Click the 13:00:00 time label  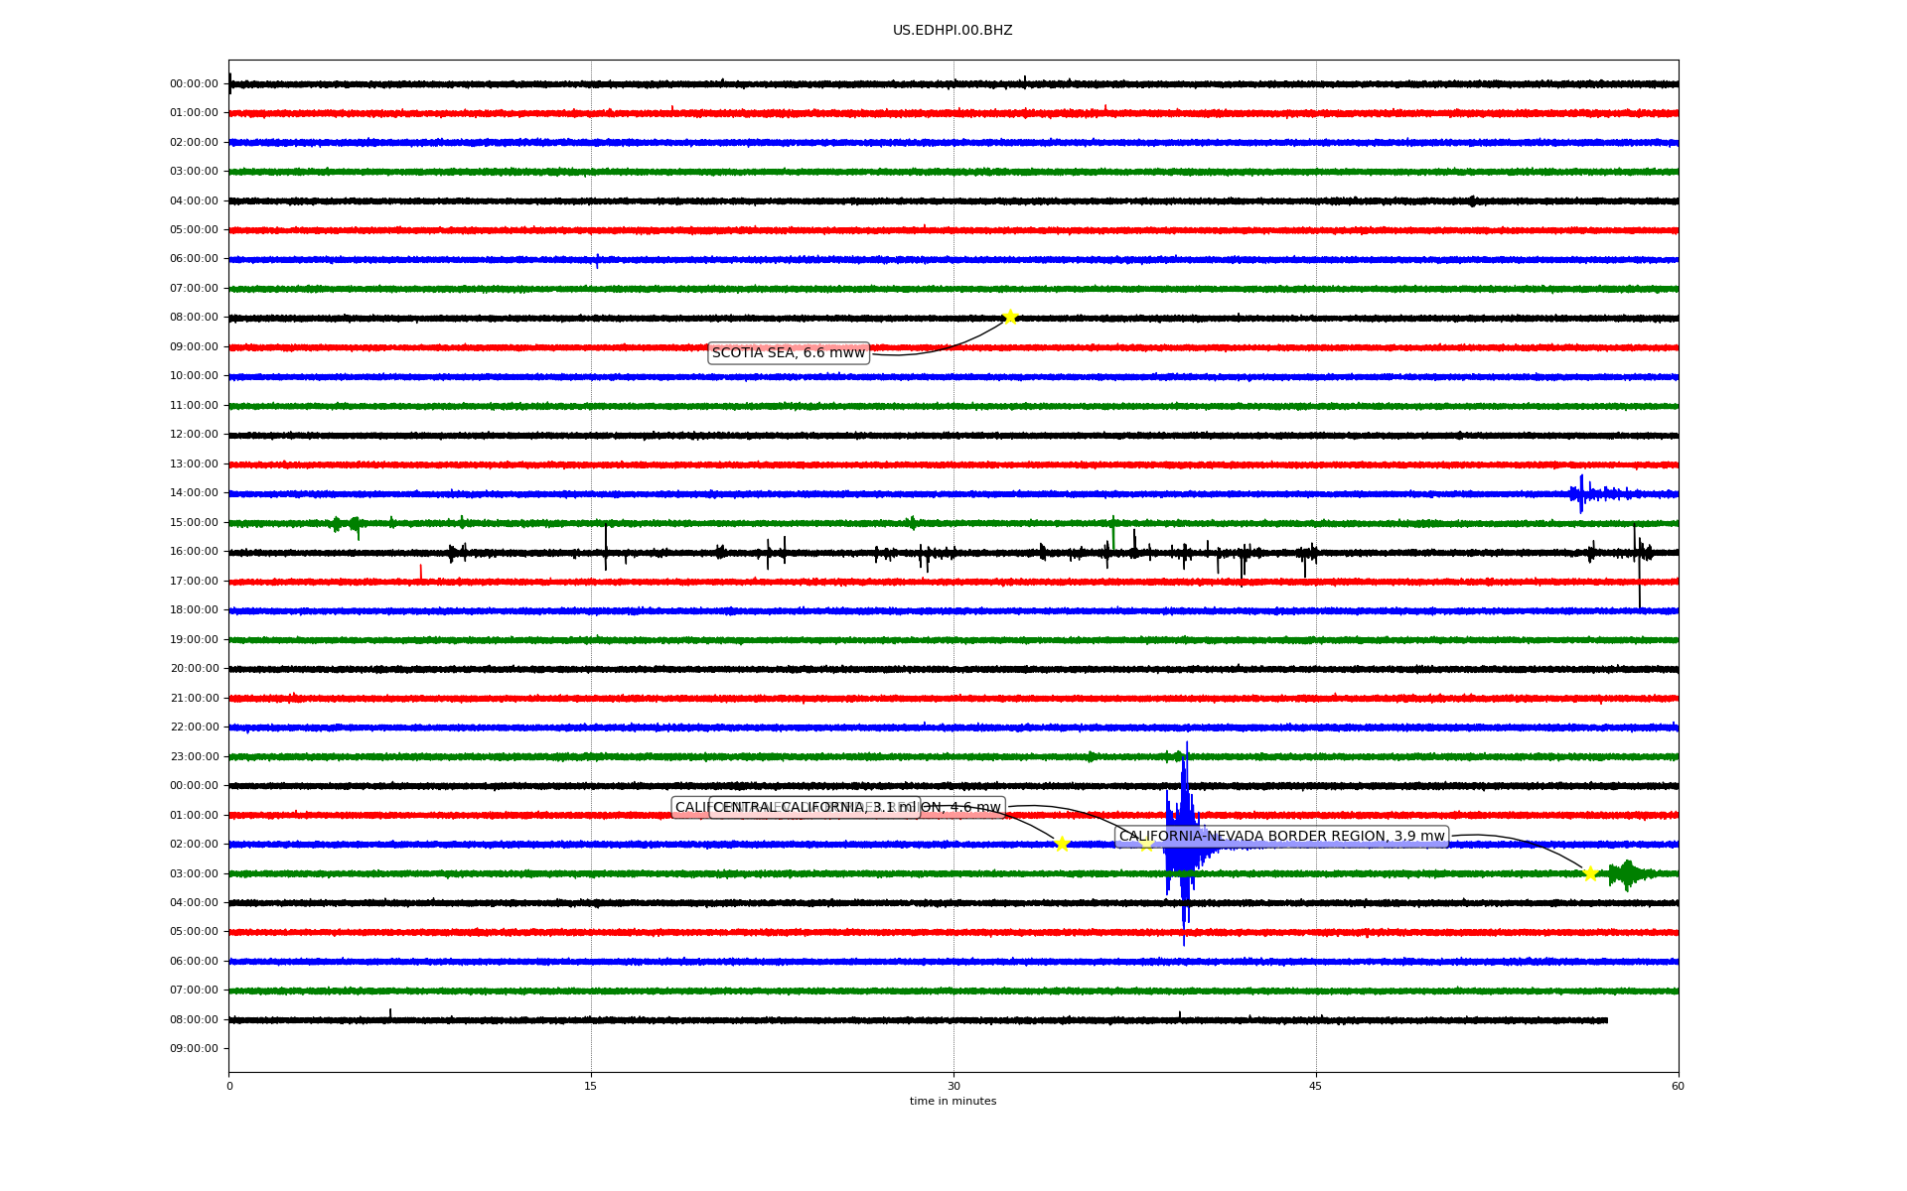tap(194, 464)
